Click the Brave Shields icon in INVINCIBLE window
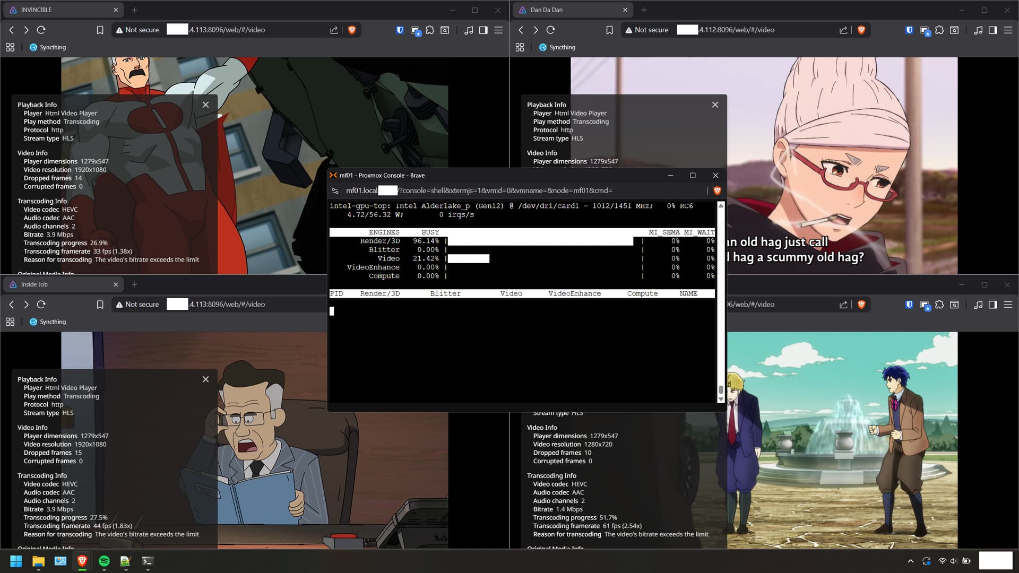The width and height of the screenshot is (1019, 573). pyautogui.click(x=351, y=30)
